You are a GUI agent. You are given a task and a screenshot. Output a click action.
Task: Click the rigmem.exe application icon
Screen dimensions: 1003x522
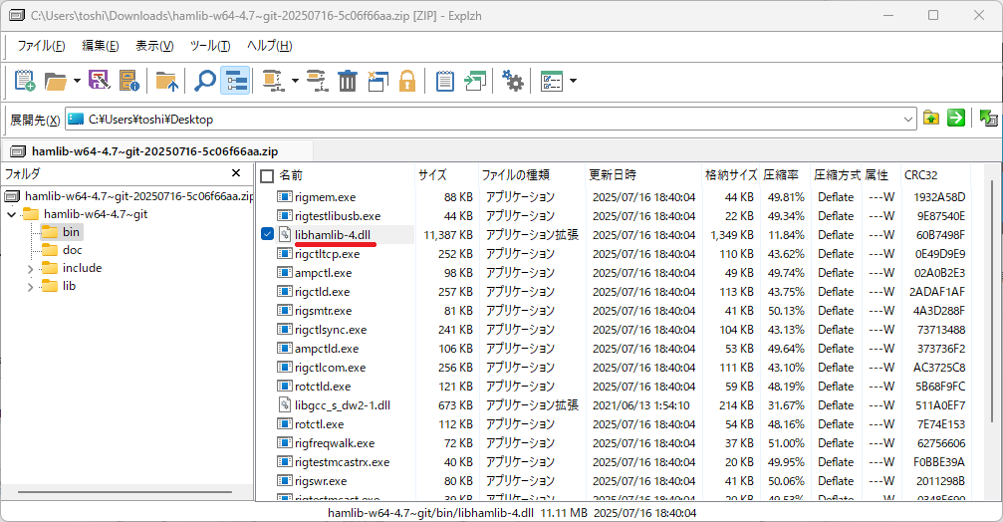(x=285, y=197)
